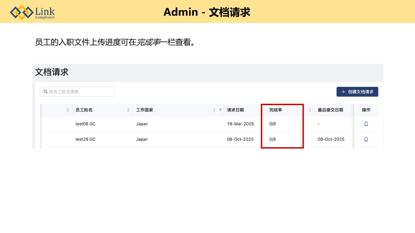Click the 最后提交日期 column header
The width and height of the screenshot is (415, 233).
coord(330,110)
